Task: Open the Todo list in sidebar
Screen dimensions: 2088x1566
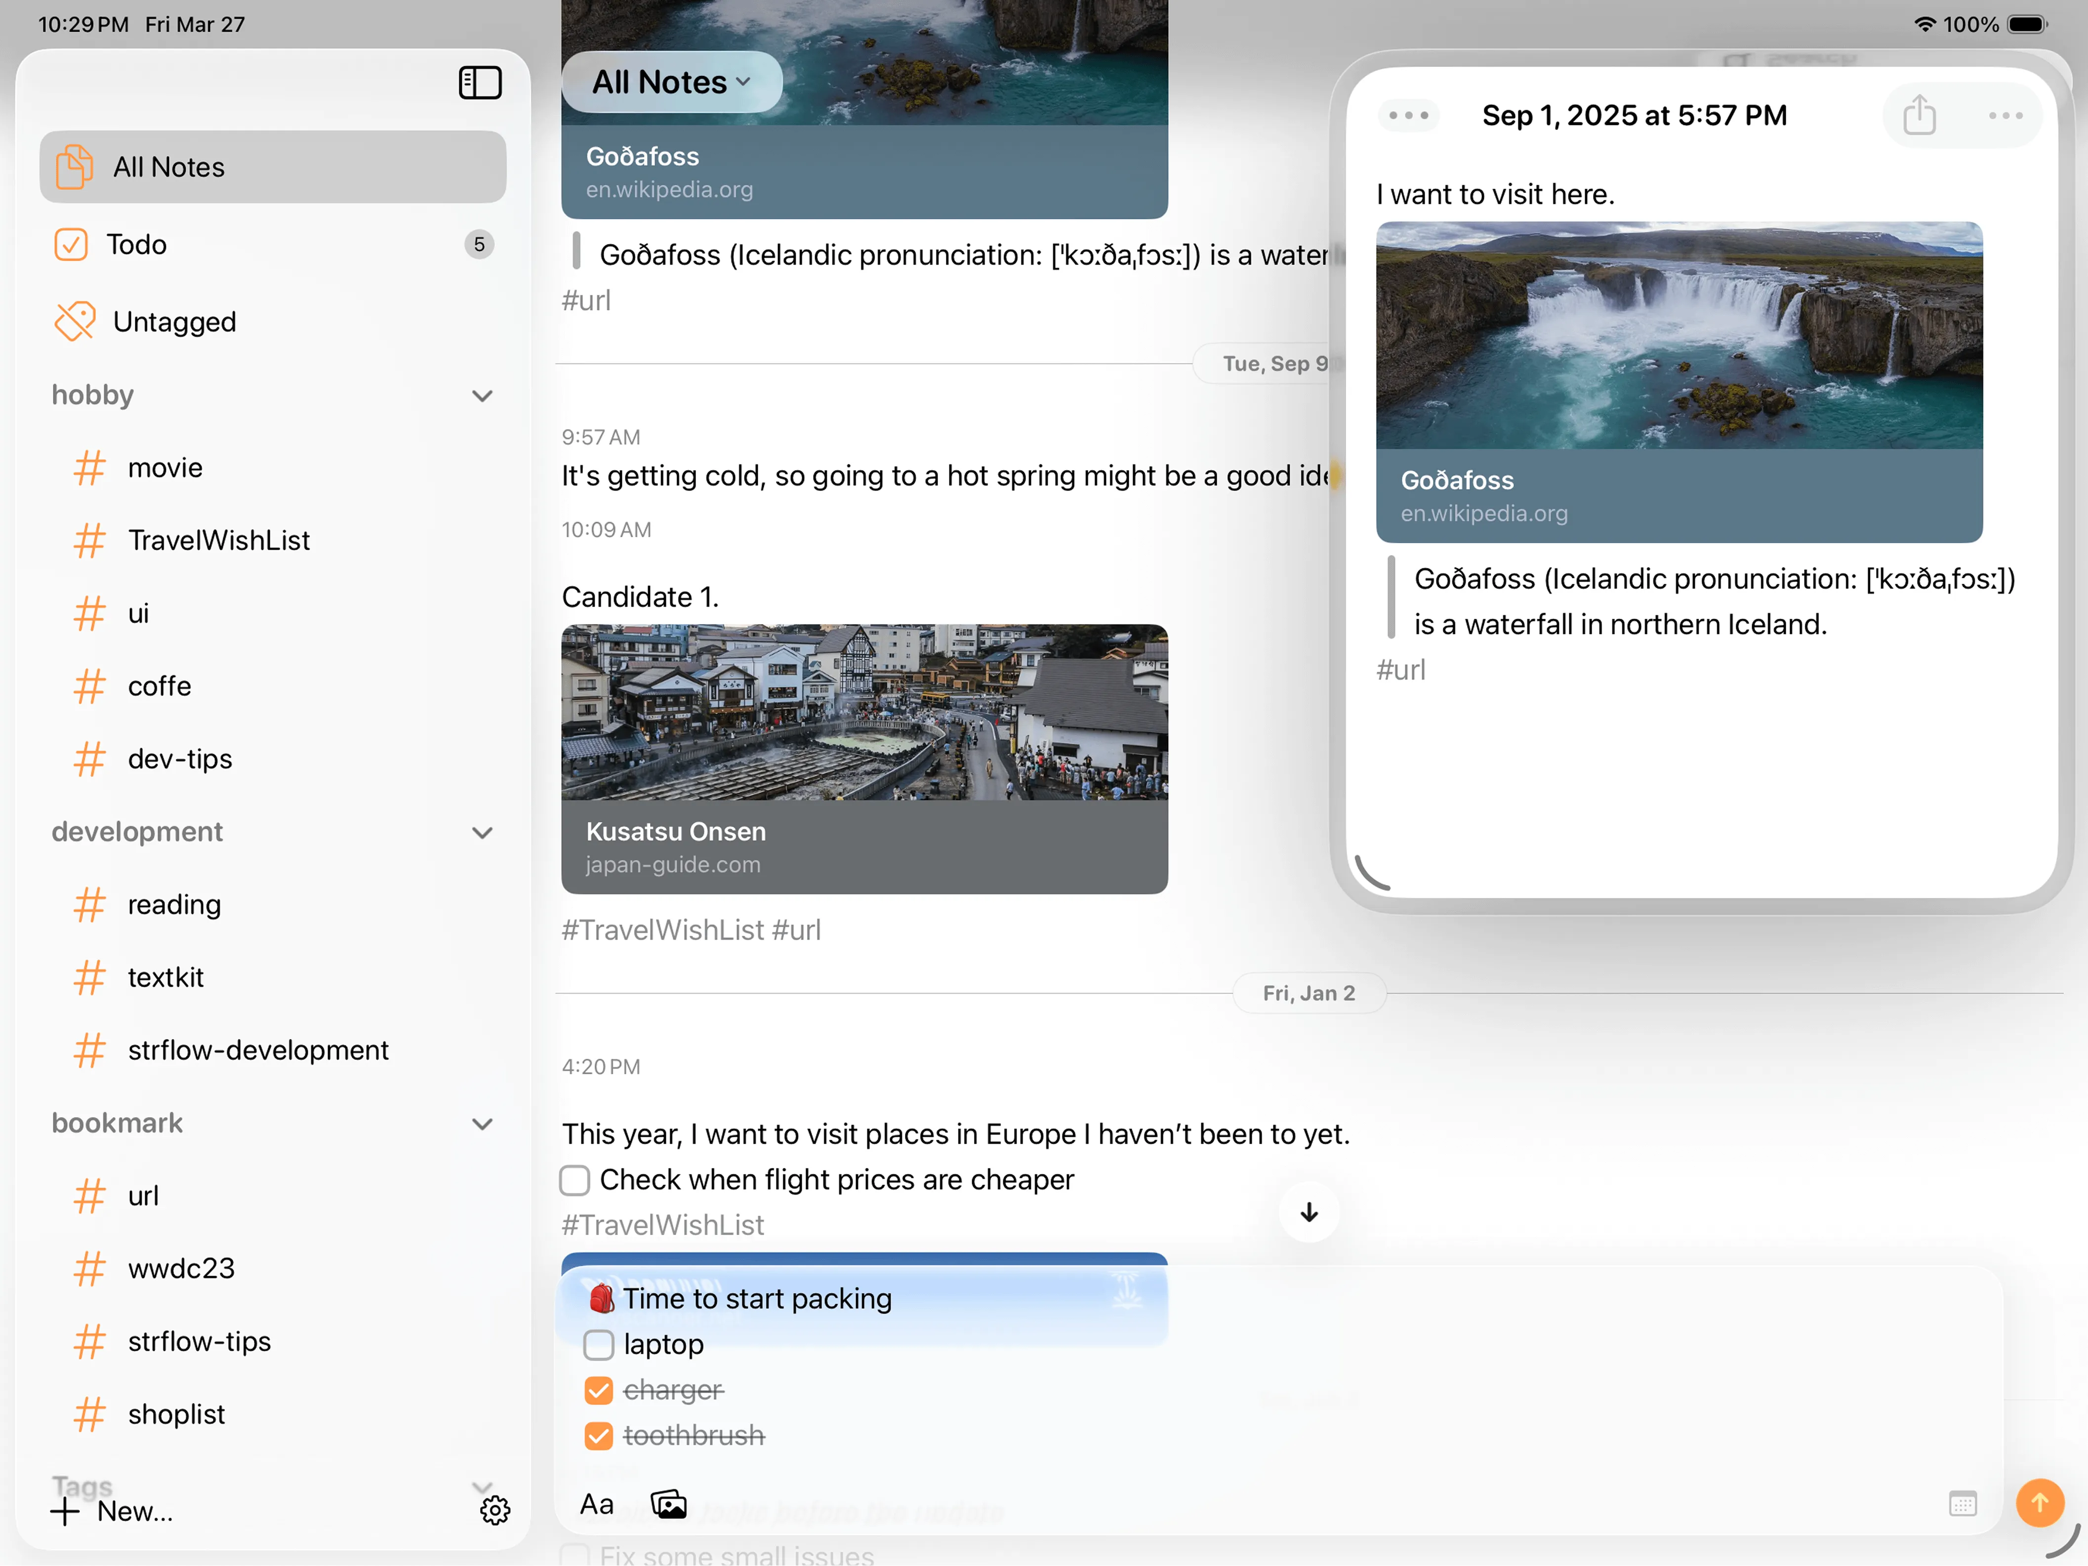Action: tap(273, 244)
